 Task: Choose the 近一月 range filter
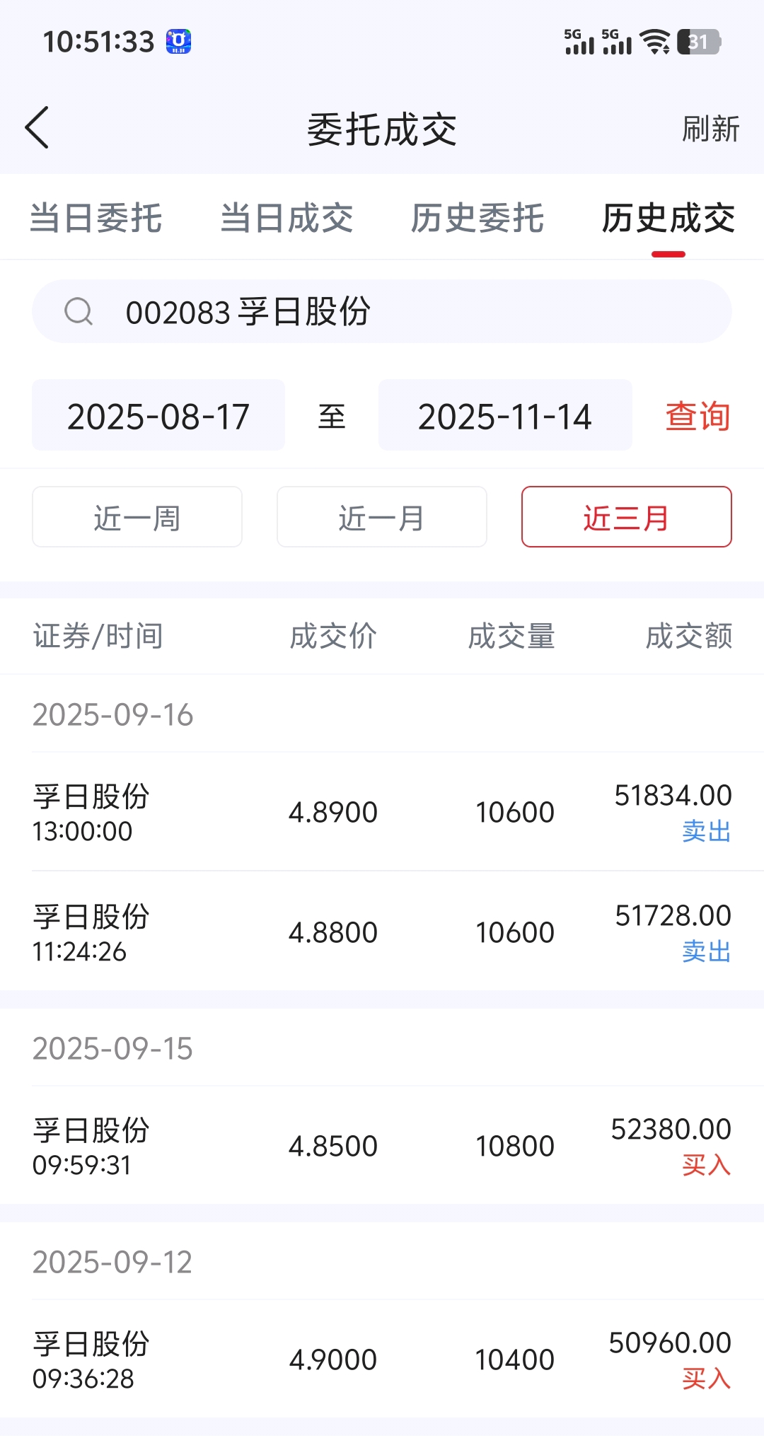(382, 517)
